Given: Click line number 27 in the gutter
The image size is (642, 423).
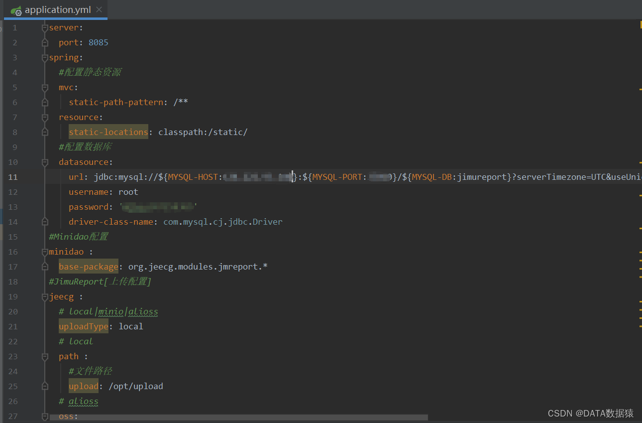Looking at the screenshot, I should (12, 417).
